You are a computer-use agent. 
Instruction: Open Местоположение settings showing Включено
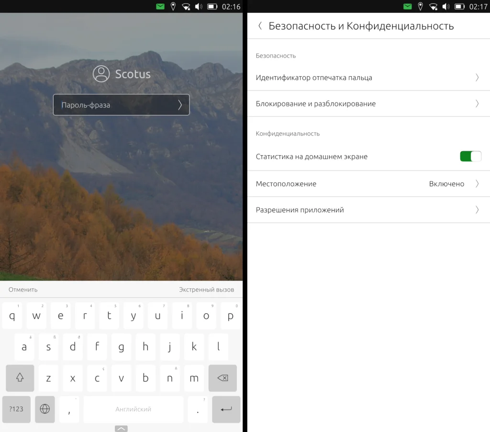(368, 183)
